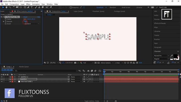Reset the CC Radial Fast Blur effect
The height and width of the screenshot is (102, 181).
click(x=25, y=17)
